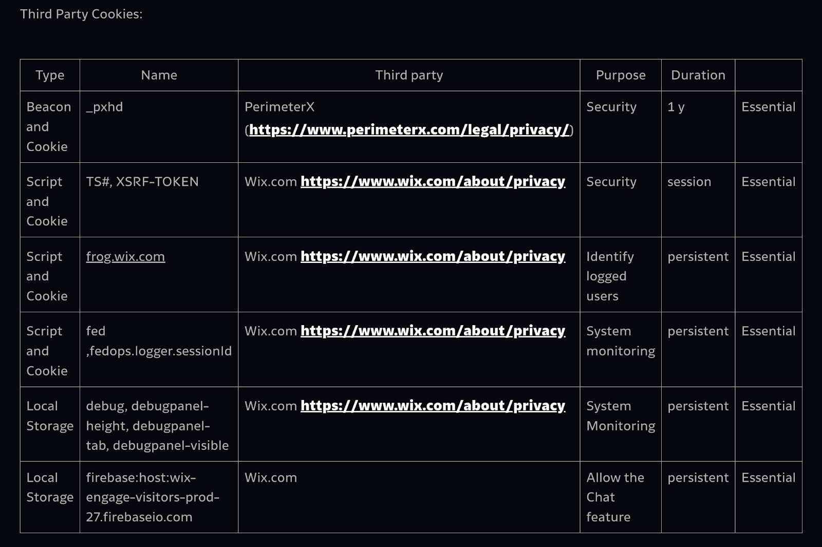Viewport: 822px width, 547px height.
Task: Open the PerimeterX privacy policy link
Action: click(409, 129)
